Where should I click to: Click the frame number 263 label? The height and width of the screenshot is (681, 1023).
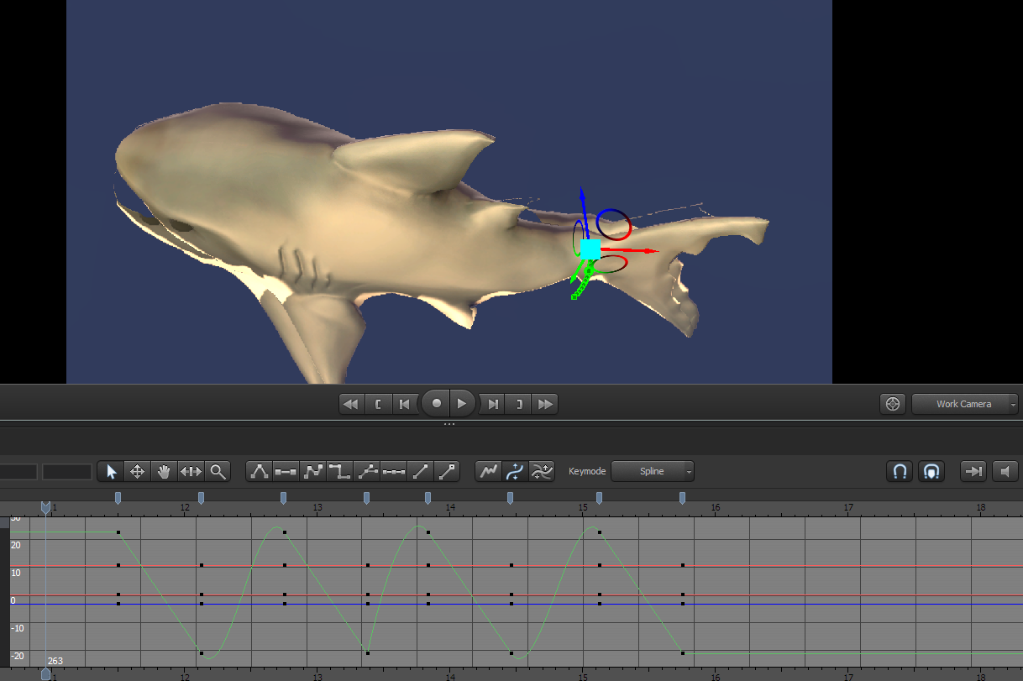click(55, 661)
